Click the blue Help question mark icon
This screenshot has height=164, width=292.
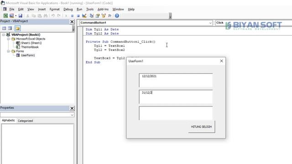pyautogui.click(x=117, y=16)
